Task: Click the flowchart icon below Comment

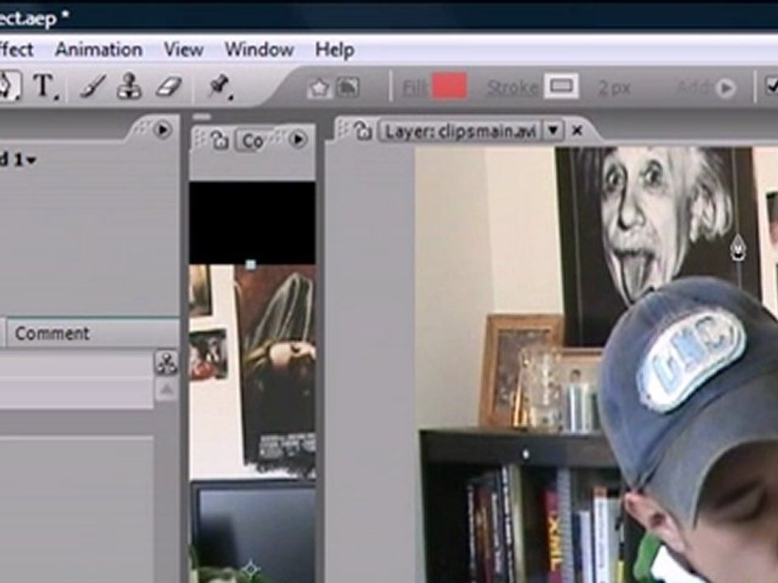Action: (166, 364)
